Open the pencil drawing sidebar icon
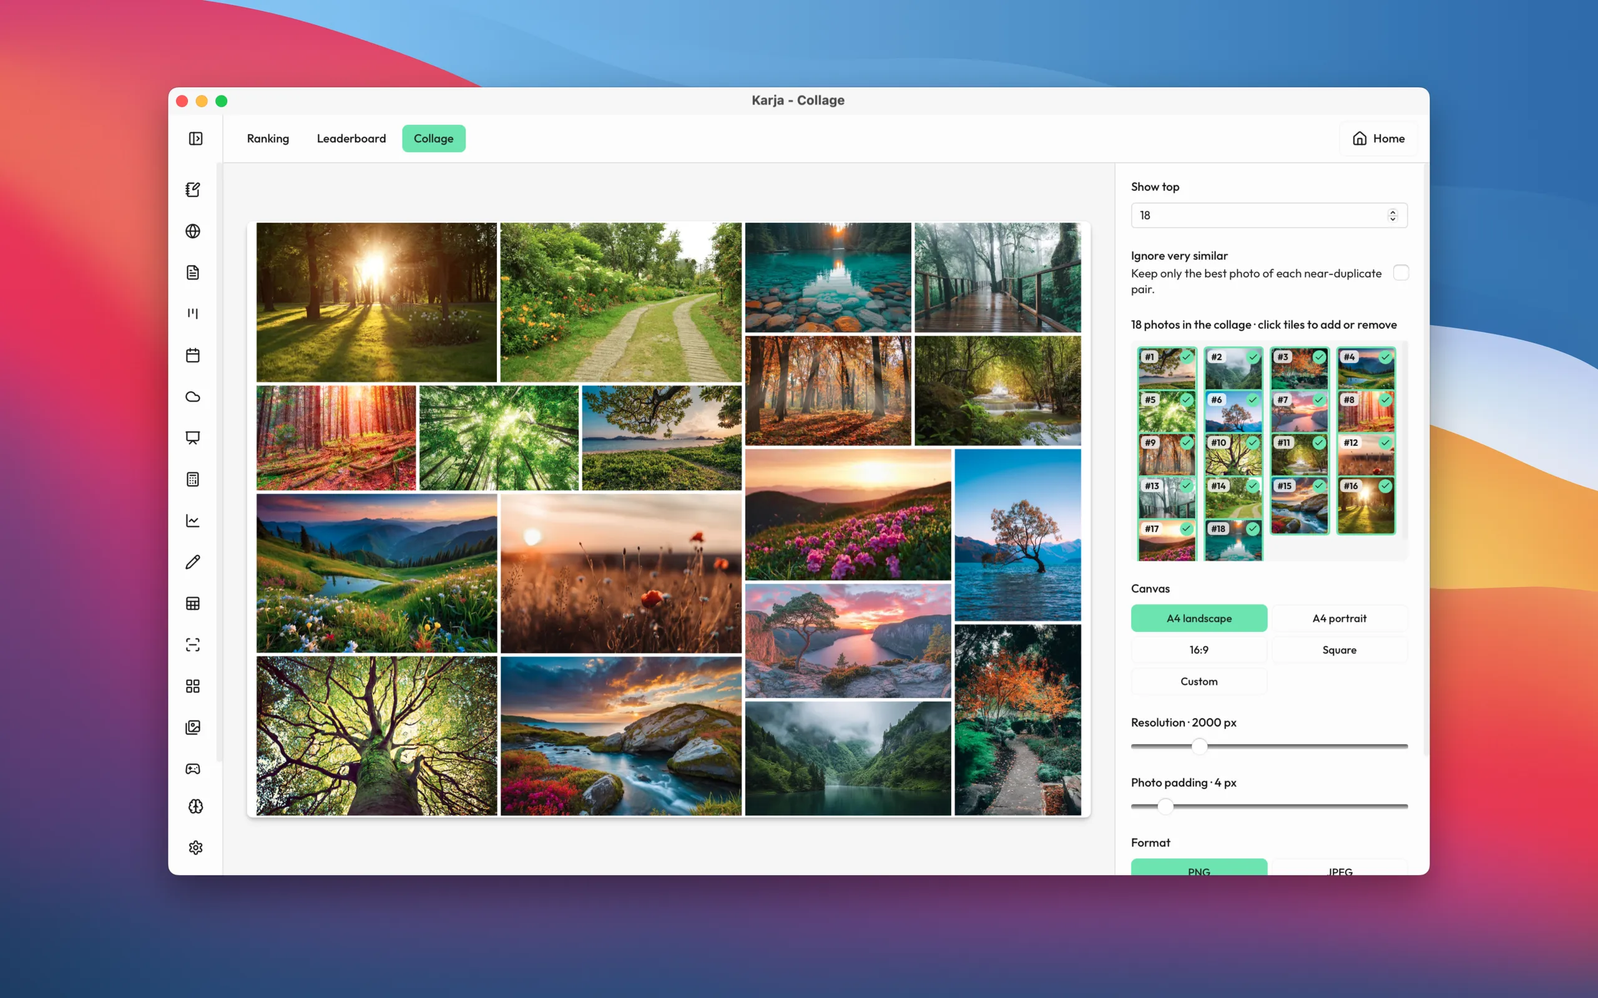1598x998 pixels. coord(193,562)
